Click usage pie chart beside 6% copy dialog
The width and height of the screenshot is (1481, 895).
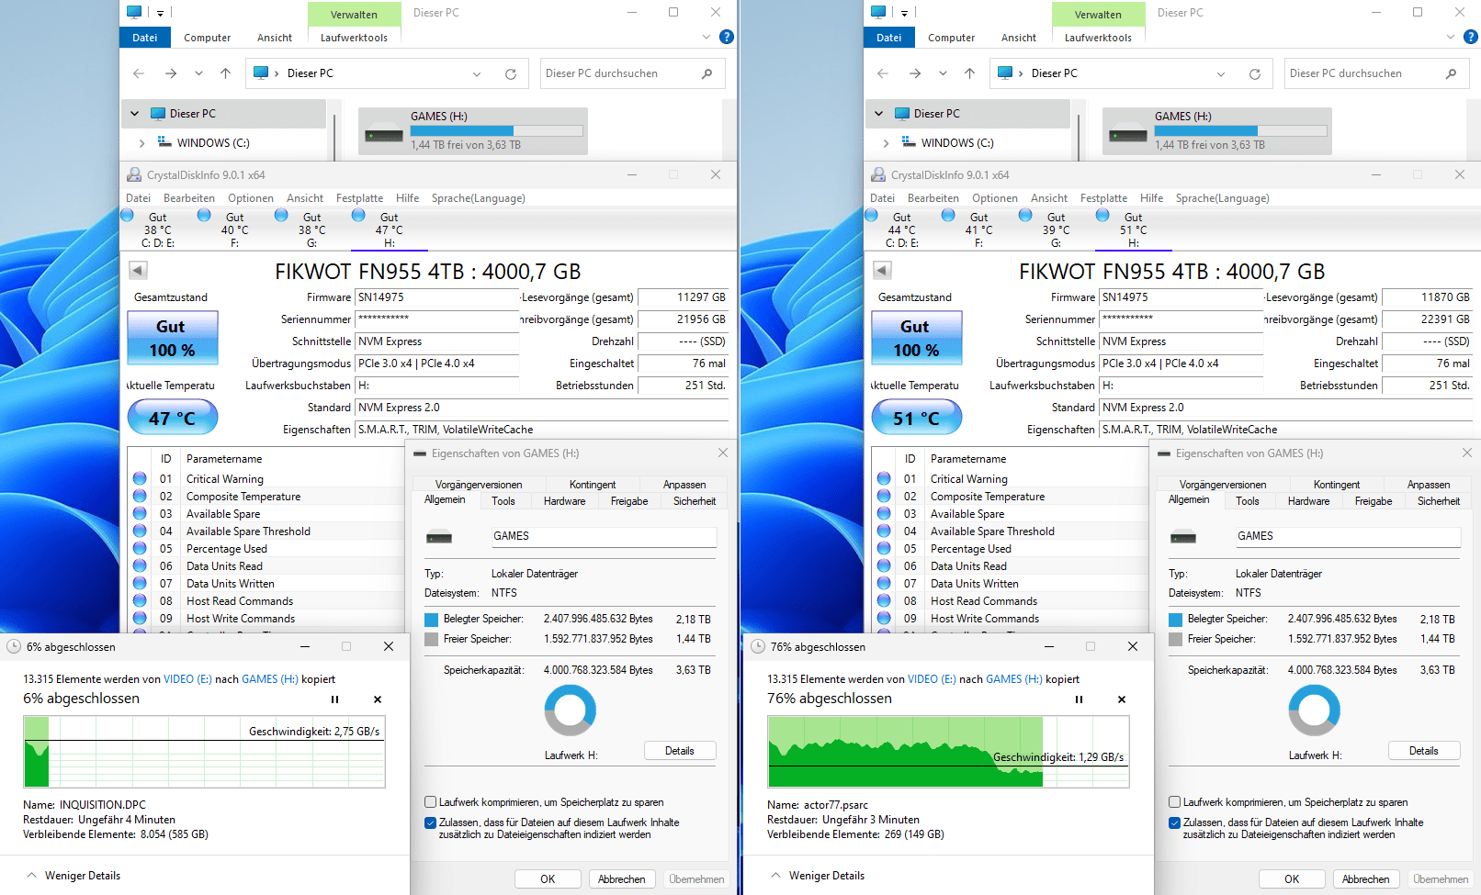click(x=571, y=710)
